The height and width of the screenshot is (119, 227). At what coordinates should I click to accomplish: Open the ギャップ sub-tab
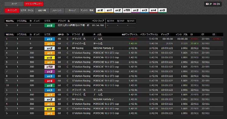pos(72,10)
